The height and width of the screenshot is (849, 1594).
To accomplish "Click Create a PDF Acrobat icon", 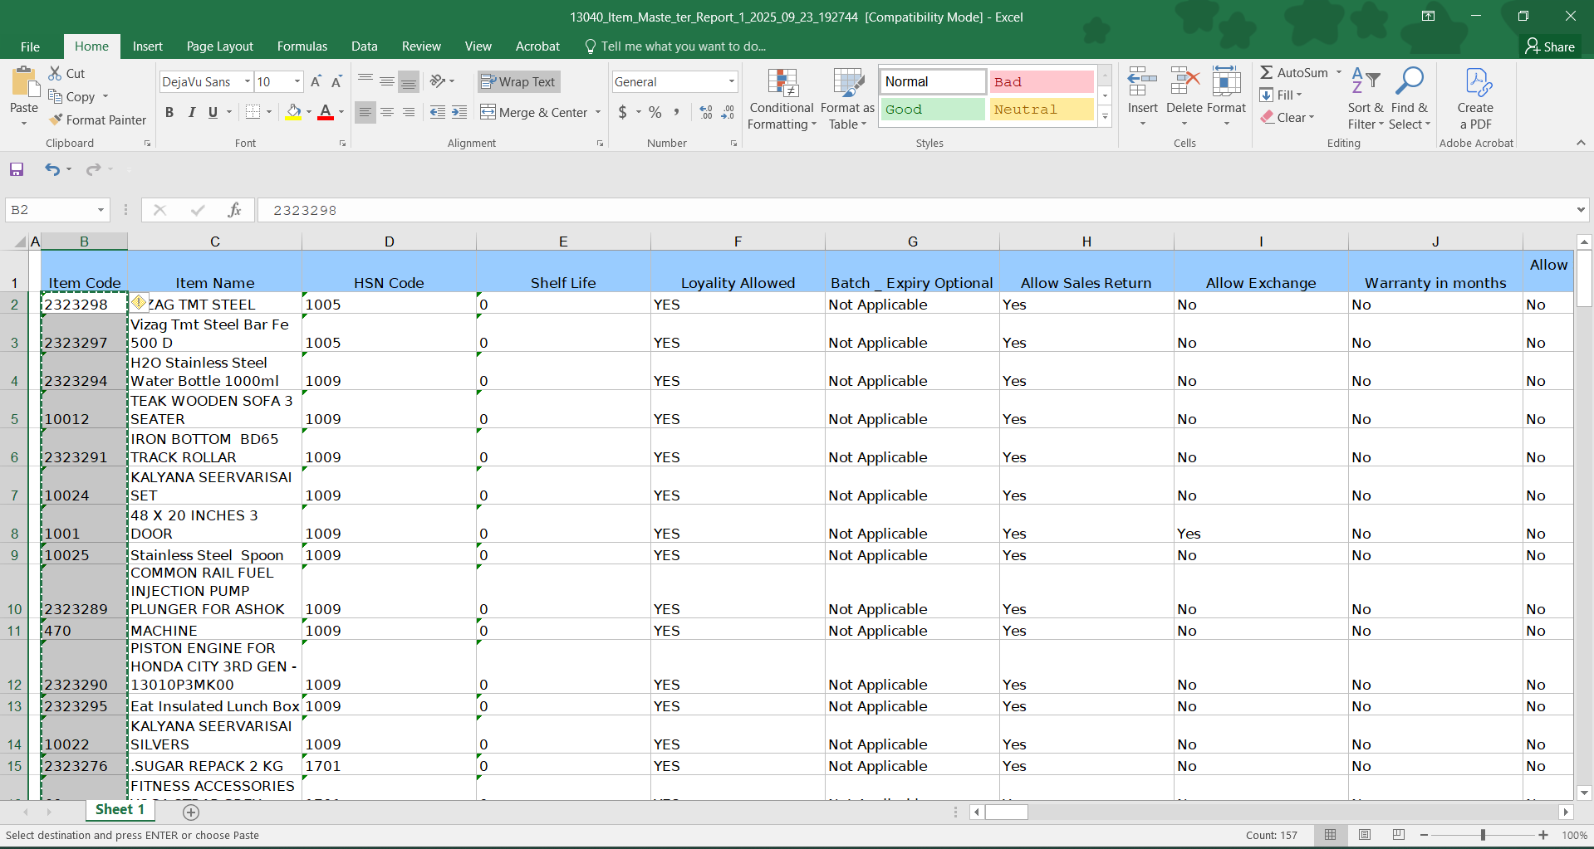I will click(x=1475, y=100).
